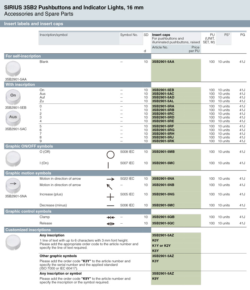Click the "Symbol No." column header
This screenshot has height=290, width=250.
129,35
